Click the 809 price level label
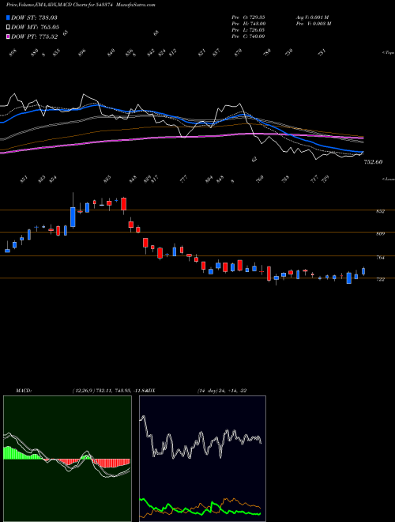Viewport: 395px width, 522px height. click(381, 234)
